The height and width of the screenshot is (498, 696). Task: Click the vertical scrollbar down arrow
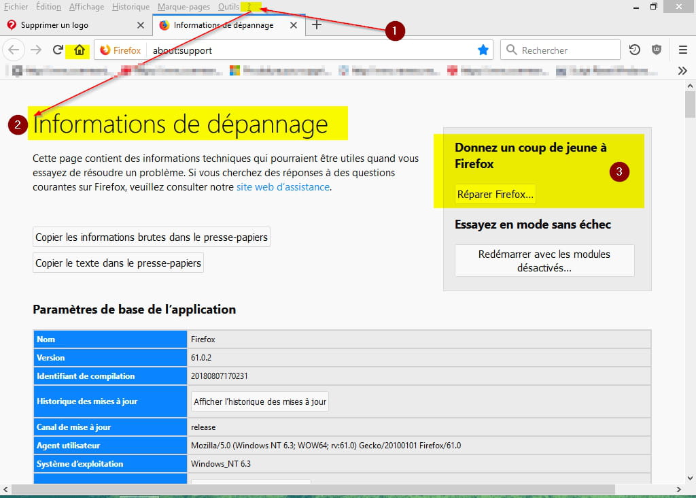690,478
